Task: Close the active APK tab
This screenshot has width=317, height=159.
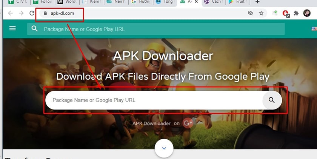Action: 196,2
